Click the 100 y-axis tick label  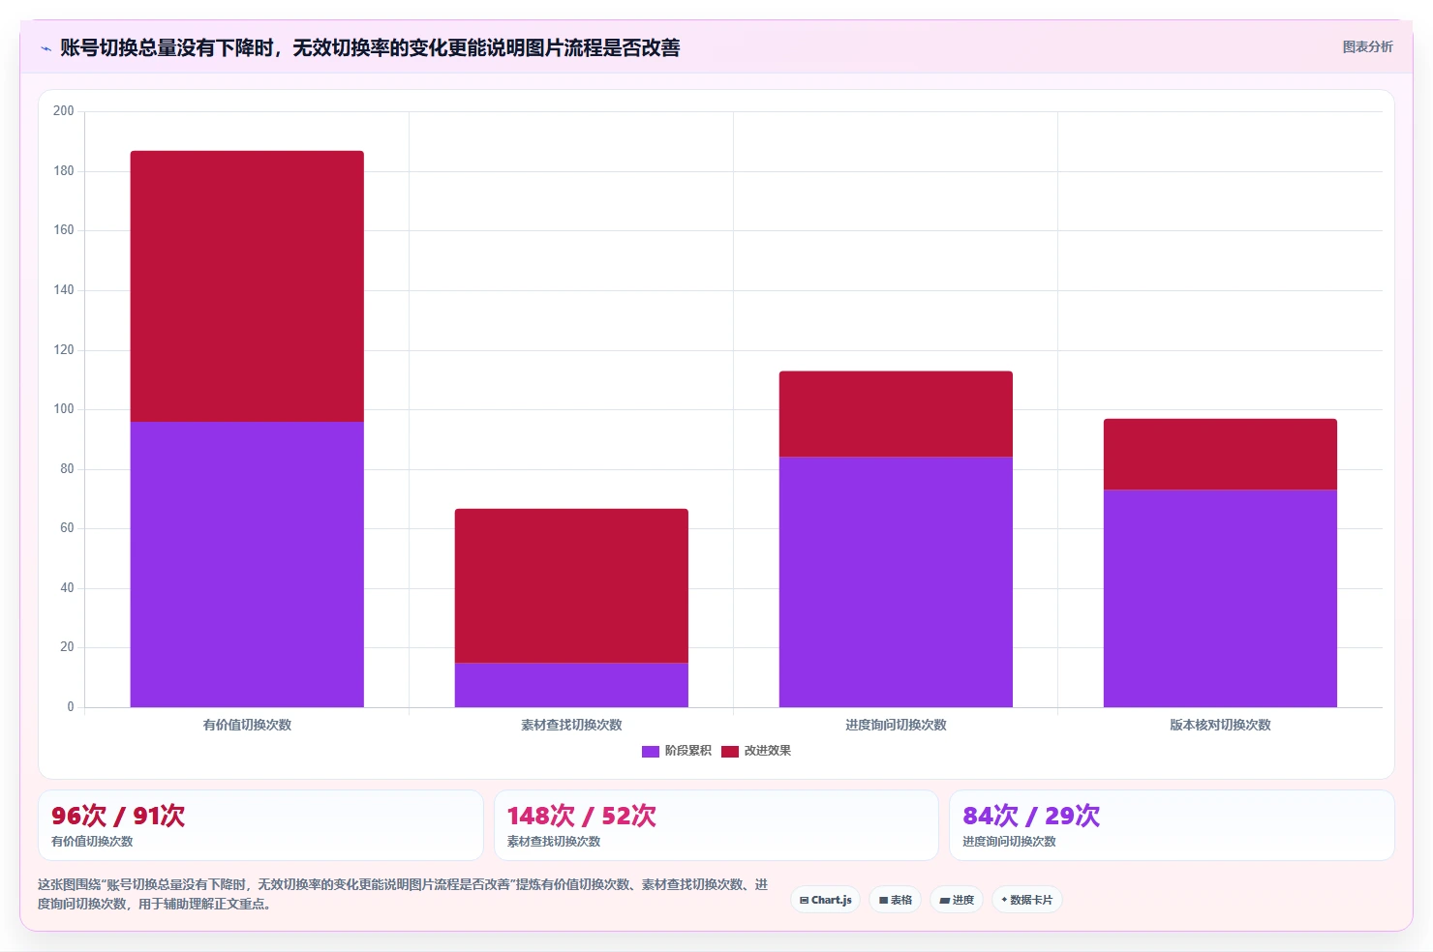(x=63, y=409)
